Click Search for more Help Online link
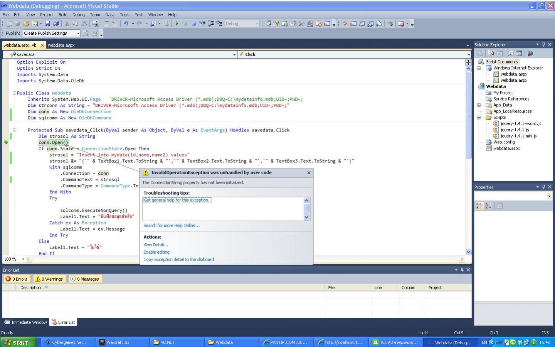 coord(172,226)
